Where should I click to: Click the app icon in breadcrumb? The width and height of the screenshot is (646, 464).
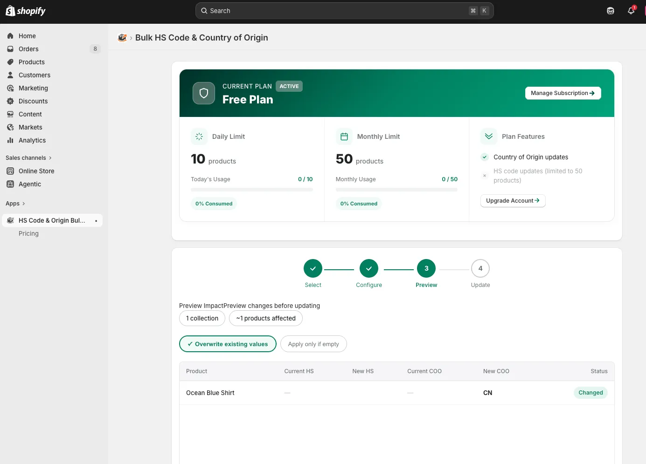pyautogui.click(x=122, y=38)
